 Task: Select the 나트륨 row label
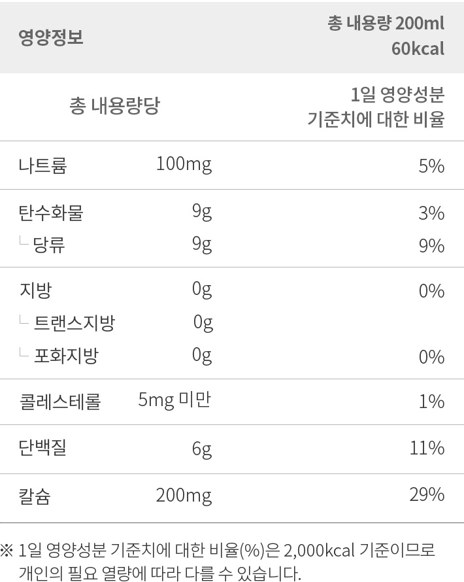42,165
